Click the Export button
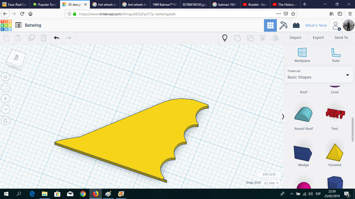The image size is (355, 199). point(318,38)
